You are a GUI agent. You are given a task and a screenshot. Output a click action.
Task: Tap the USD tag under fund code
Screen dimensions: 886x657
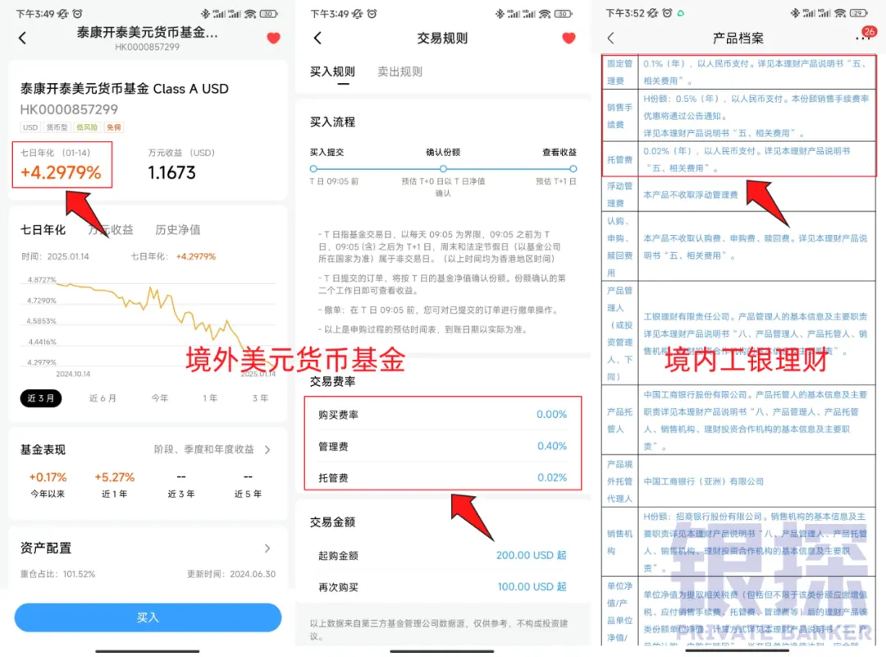[30, 127]
